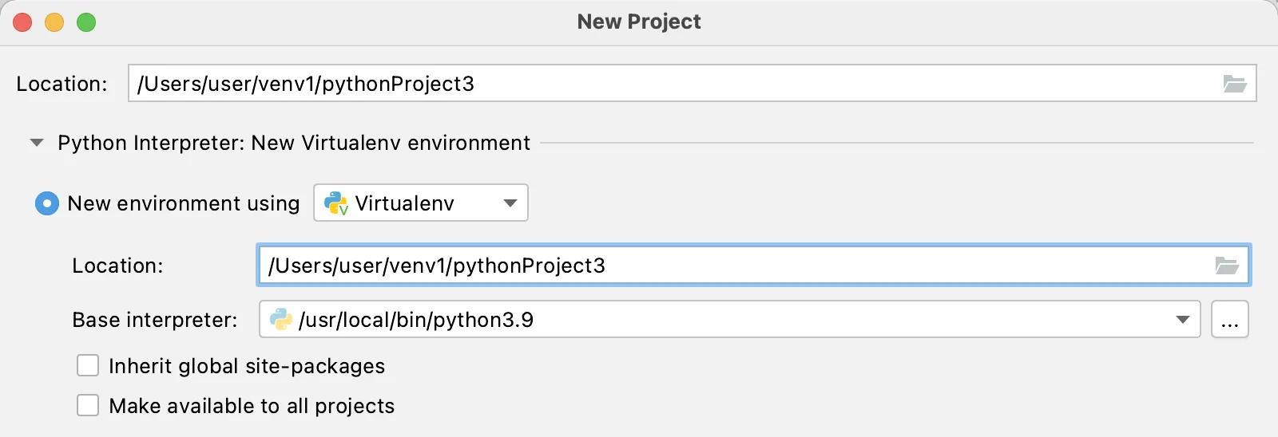Check Make available to all projects
This screenshot has width=1278, height=437.
88,406
